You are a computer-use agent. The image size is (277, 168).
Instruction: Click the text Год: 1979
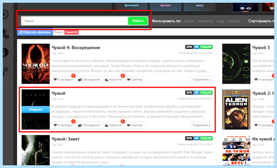tap(58, 99)
